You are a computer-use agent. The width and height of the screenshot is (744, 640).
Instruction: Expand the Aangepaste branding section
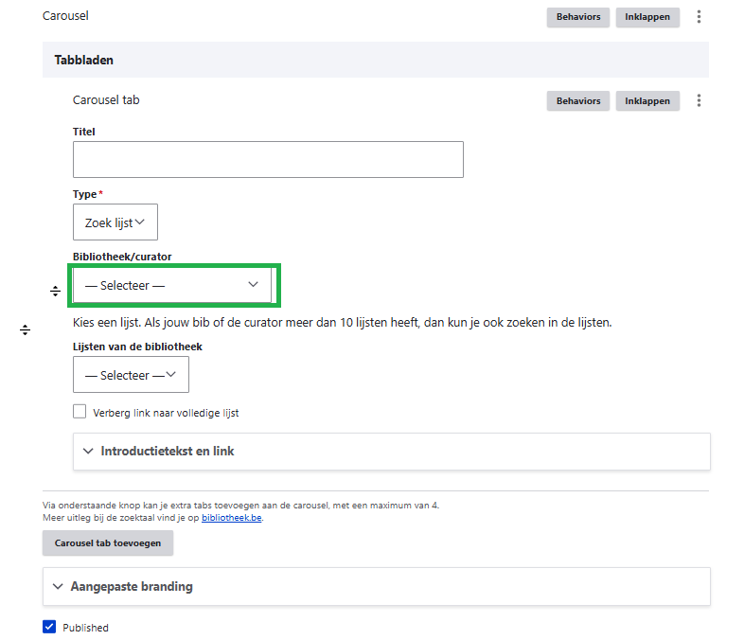[132, 587]
